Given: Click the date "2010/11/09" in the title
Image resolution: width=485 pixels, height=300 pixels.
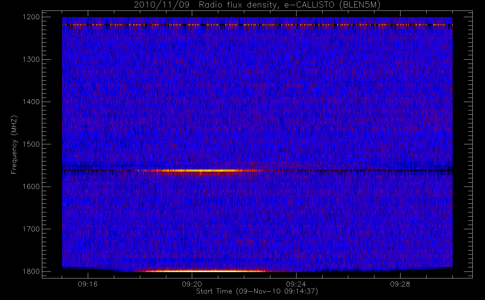Looking at the screenshot, I should [162, 5].
